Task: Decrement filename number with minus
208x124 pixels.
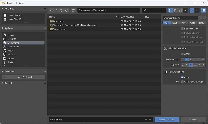Action: click(146, 120)
